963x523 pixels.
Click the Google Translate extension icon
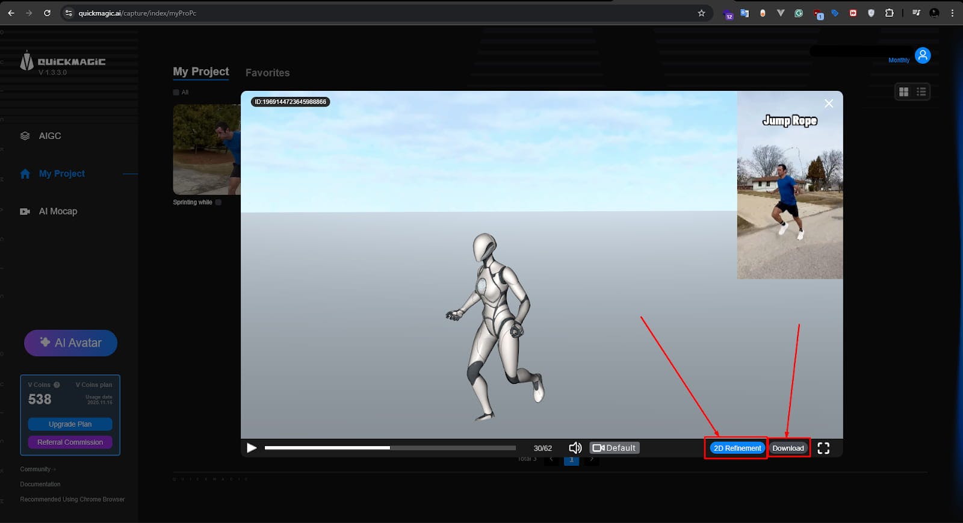click(x=745, y=13)
